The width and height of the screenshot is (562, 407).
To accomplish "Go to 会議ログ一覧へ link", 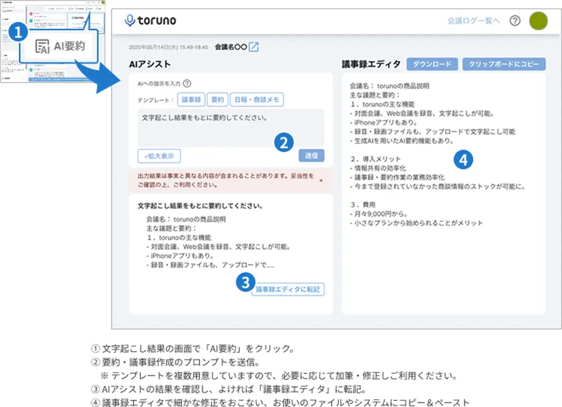I will (473, 21).
